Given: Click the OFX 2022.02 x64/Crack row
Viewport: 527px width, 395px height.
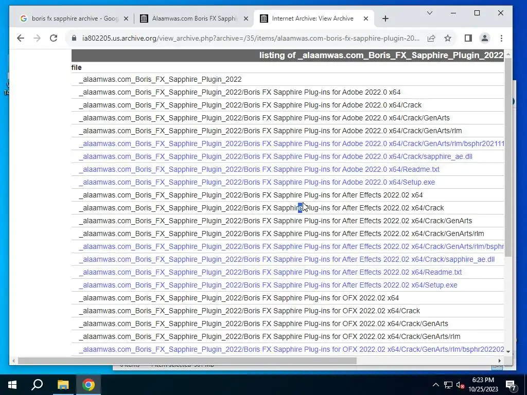Looking at the screenshot, I should pyautogui.click(x=288, y=311).
